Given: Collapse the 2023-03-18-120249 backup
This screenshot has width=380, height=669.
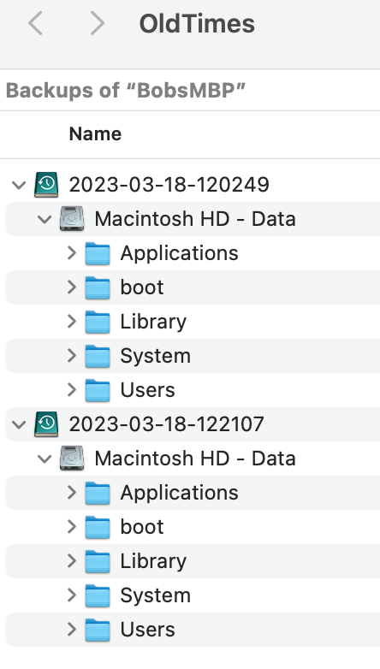Looking at the screenshot, I should (19, 185).
